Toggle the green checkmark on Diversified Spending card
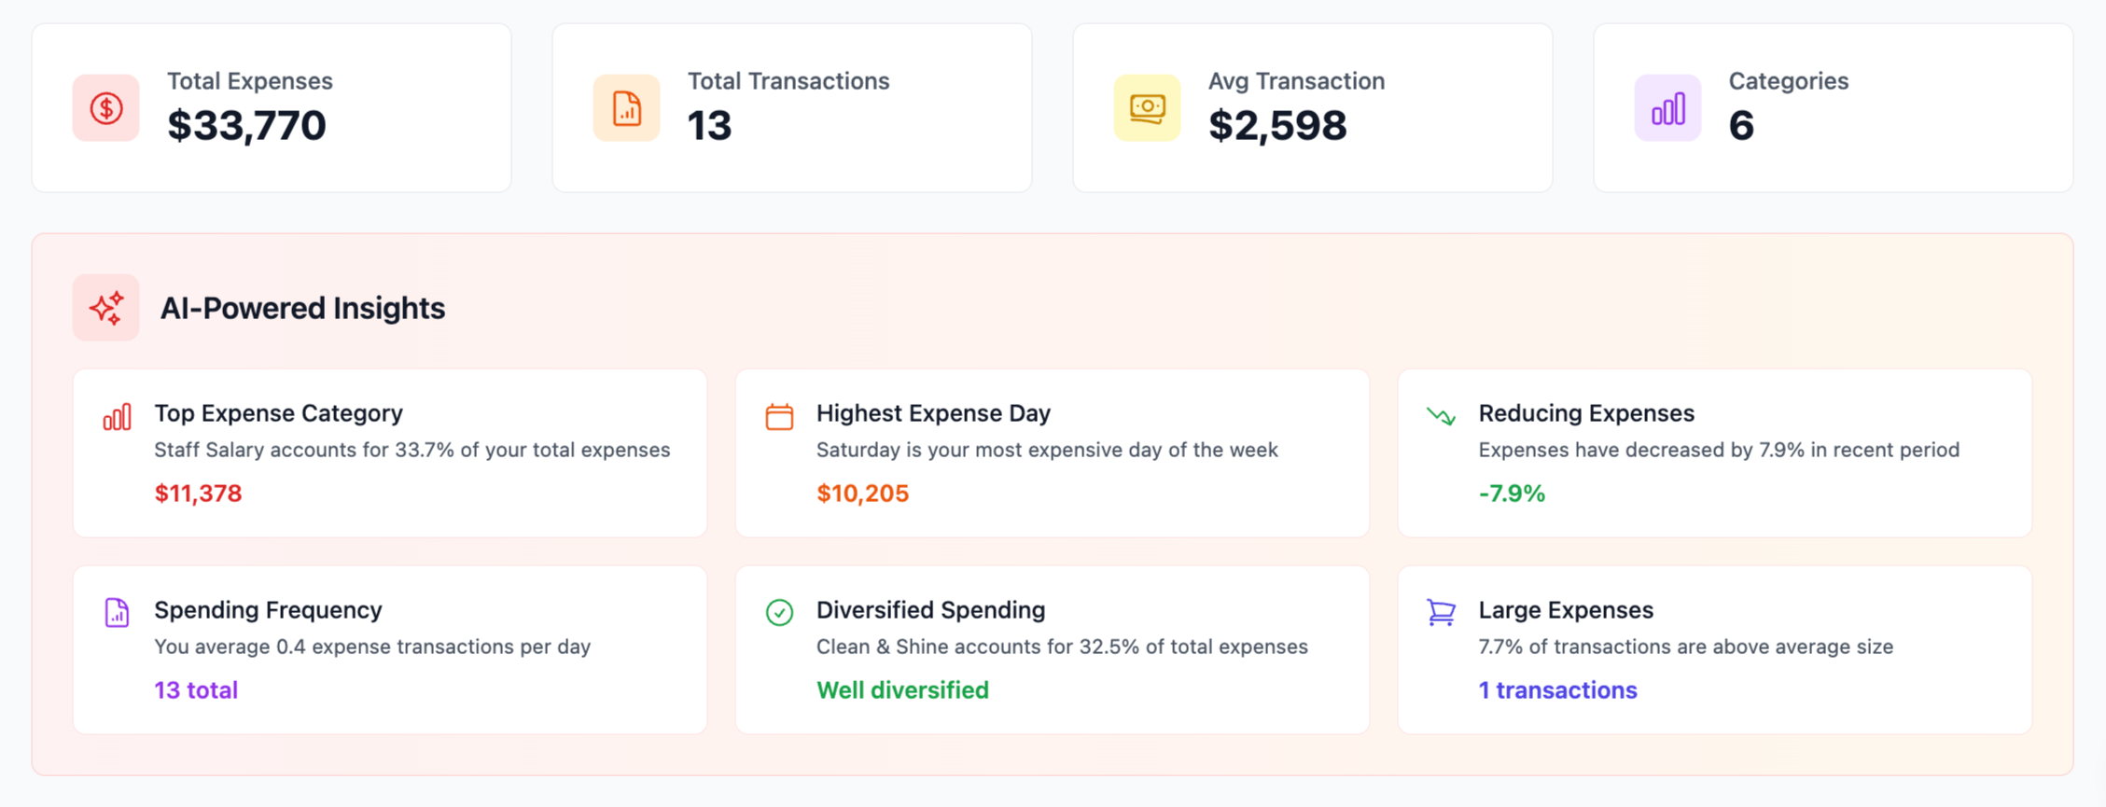The width and height of the screenshot is (2106, 807). 779,613
